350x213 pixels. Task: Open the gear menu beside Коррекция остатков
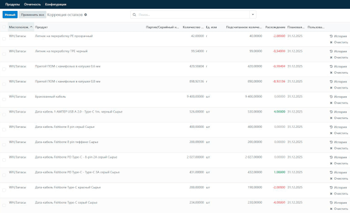pyautogui.click(x=85, y=15)
